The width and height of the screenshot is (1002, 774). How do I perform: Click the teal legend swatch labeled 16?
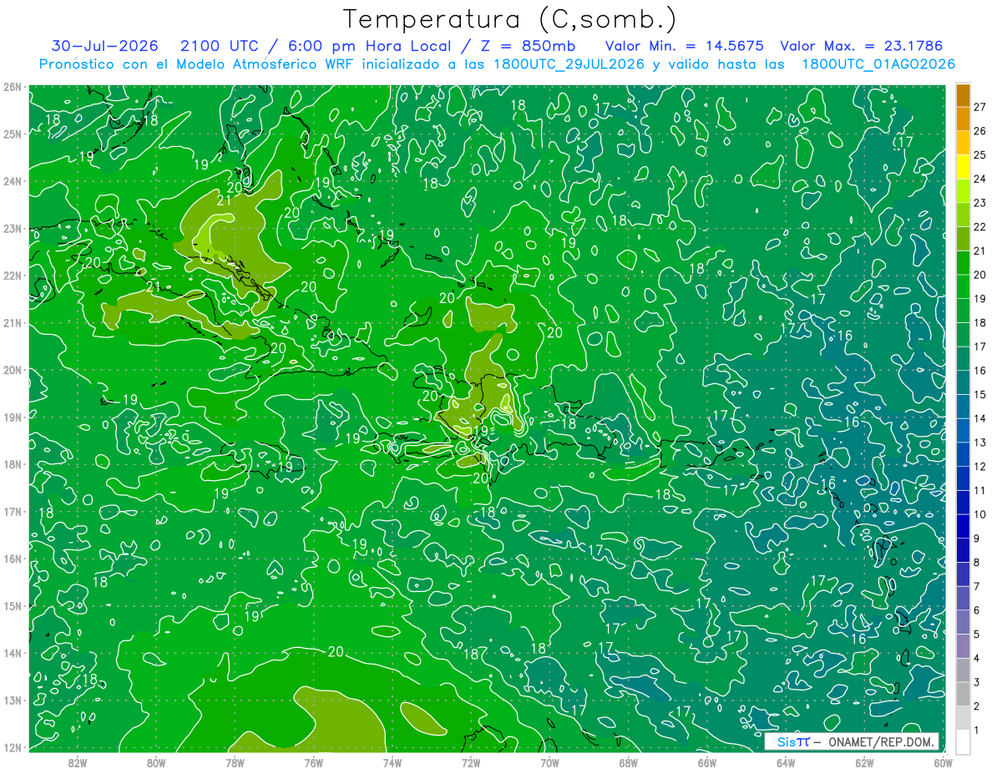click(963, 359)
